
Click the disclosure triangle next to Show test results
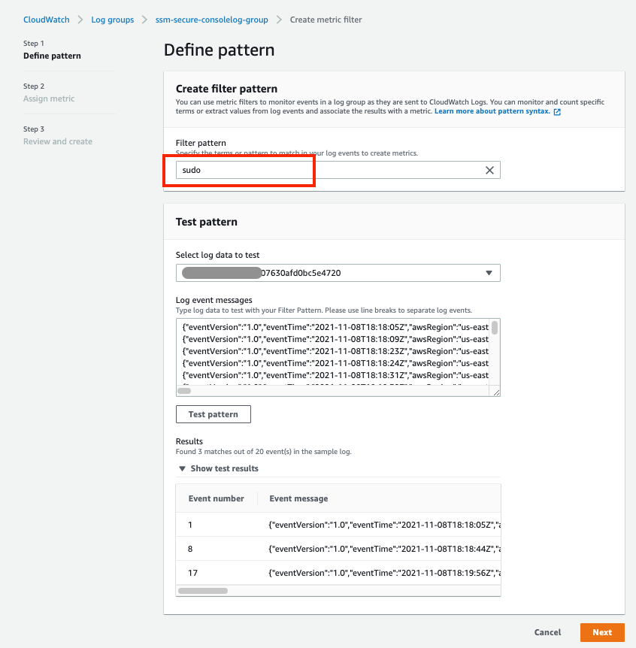point(181,468)
